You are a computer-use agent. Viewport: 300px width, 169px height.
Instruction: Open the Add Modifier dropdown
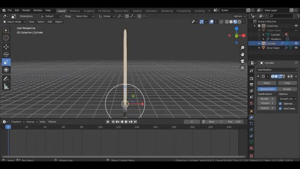(277, 70)
